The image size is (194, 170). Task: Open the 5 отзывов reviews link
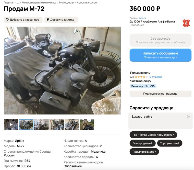[x=156, y=77]
